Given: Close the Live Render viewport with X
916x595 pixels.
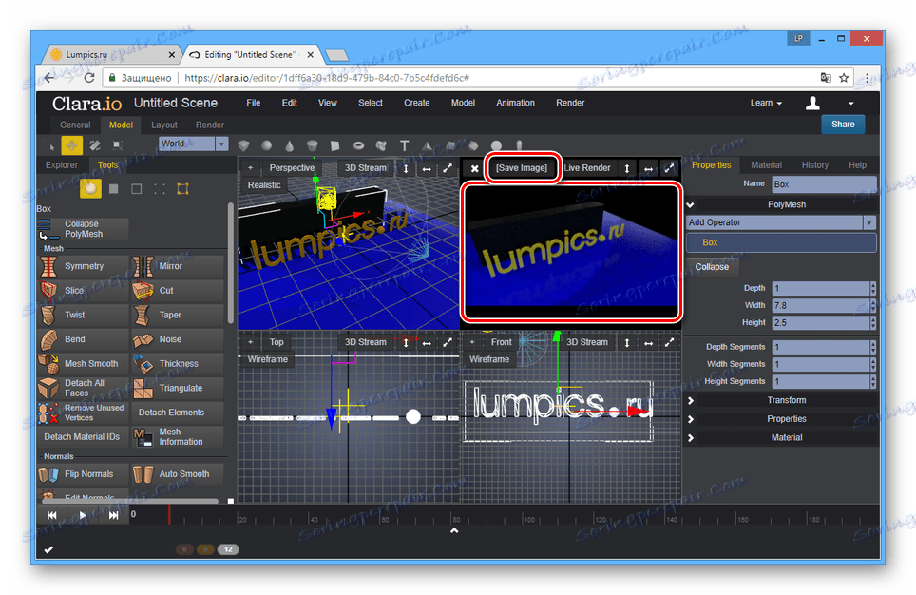Looking at the screenshot, I should (474, 168).
